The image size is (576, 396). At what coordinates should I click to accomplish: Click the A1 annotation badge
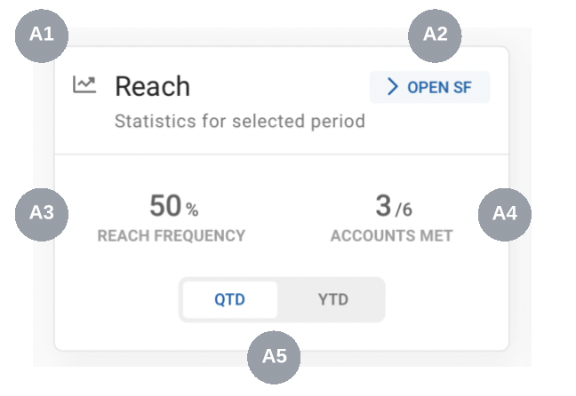tap(43, 36)
